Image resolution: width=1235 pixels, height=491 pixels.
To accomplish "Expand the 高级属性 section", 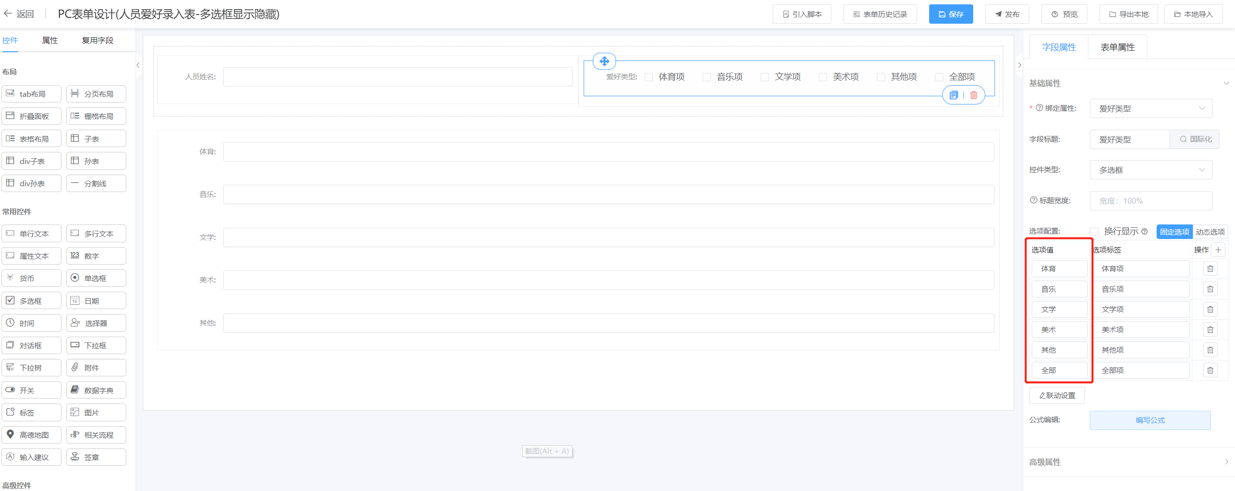I will pos(1226,462).
